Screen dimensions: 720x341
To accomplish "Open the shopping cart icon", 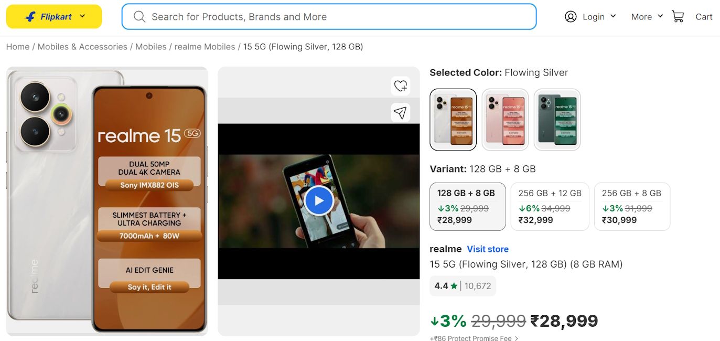I will tap(677, 16).
